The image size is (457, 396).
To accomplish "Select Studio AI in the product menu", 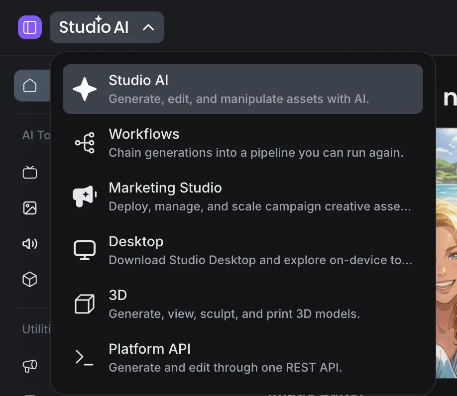I will (x=243, y=89).
